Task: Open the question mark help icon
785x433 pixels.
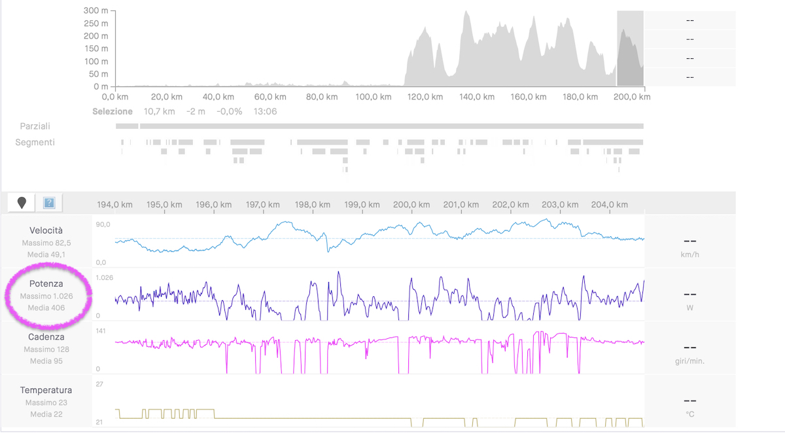Action: pyautogui.click(x=48, y=203)
